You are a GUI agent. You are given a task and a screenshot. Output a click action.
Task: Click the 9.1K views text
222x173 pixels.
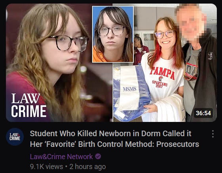(46, 167)
